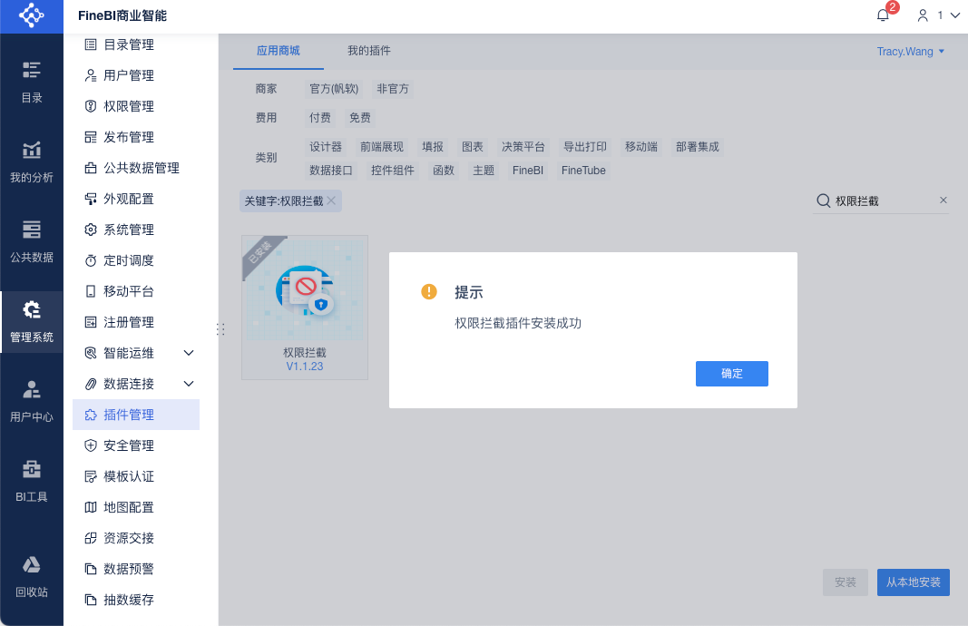This screenshot has width=968, height=626.
Task: Select 管理系统 in left navigation
Action: (32, 322)
